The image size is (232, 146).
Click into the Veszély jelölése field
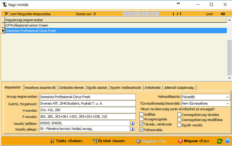[84, 123]
